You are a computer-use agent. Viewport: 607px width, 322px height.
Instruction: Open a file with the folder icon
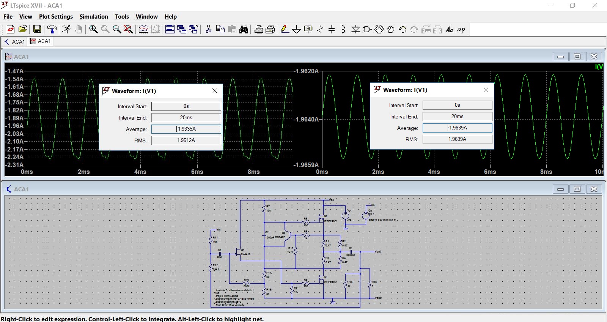click(x=23, y=29)
